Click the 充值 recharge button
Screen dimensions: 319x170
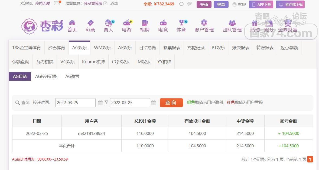click(204, 5)
